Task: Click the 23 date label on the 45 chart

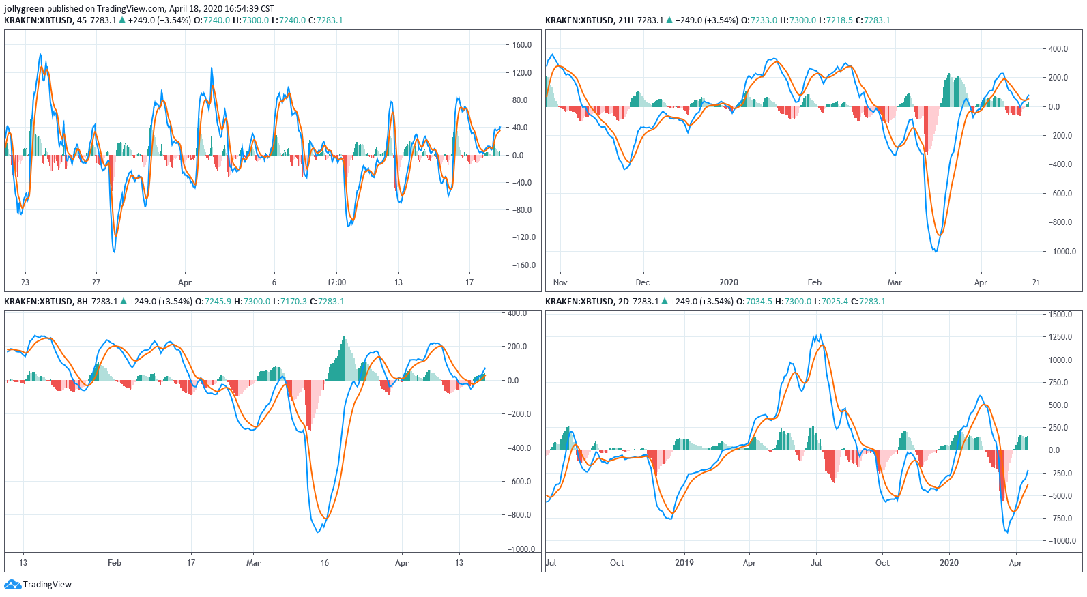Action: point(25,282)
